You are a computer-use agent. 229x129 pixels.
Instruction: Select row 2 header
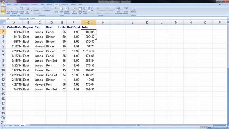click(x=3, y=32)
